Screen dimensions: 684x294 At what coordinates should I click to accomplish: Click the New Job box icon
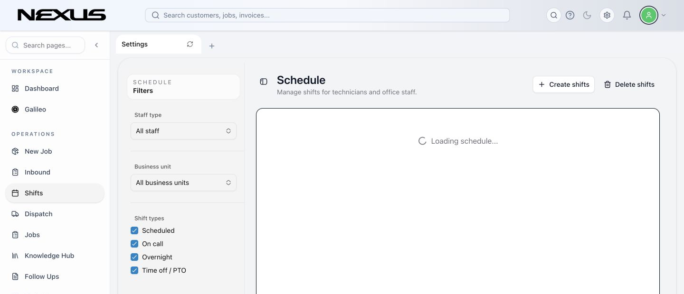click(15, 151)
